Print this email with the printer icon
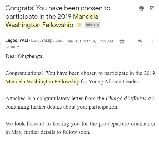This screenshot has width=159, height=142. (x=141, y=8)
